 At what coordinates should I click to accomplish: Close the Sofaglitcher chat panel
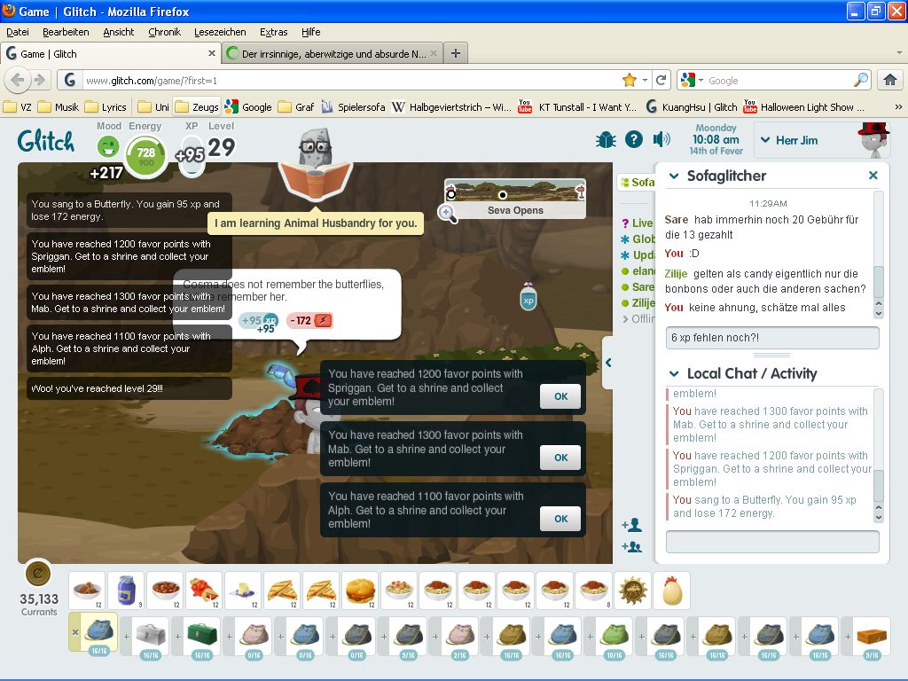point(873,176)
